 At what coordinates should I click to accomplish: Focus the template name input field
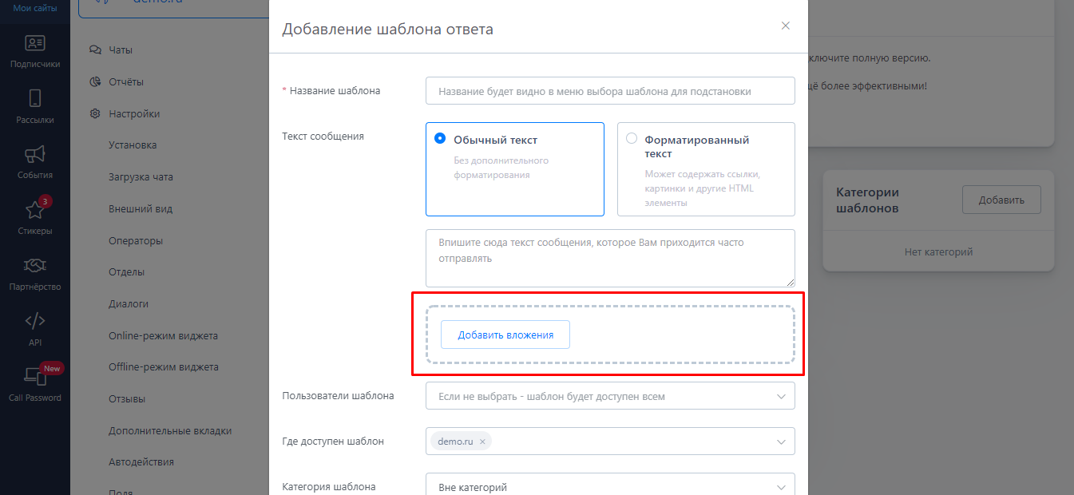tap(610, 91)
